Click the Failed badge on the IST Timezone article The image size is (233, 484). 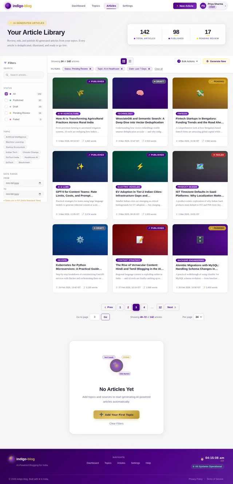coord(218,155)
